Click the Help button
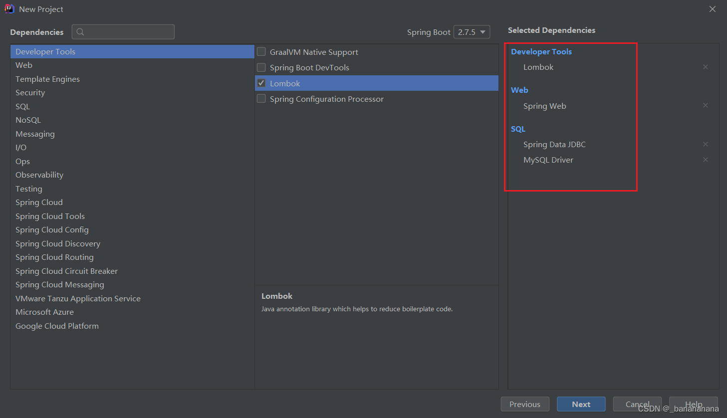The image size is (727, 418). tap(694, 404)
